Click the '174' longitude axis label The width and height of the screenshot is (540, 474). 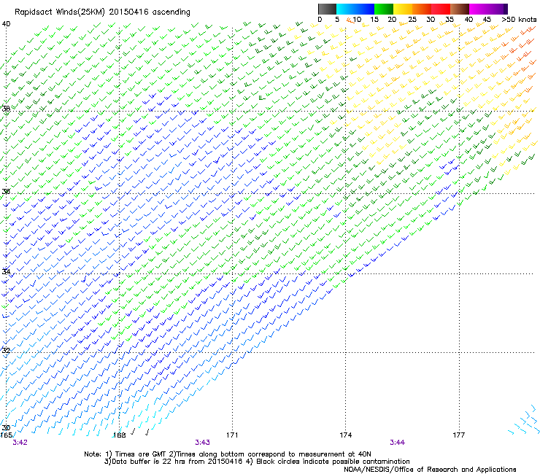coord(345,435)
